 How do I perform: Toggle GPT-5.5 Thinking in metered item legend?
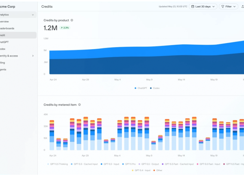pyautogui.click(x=58, y=164)
